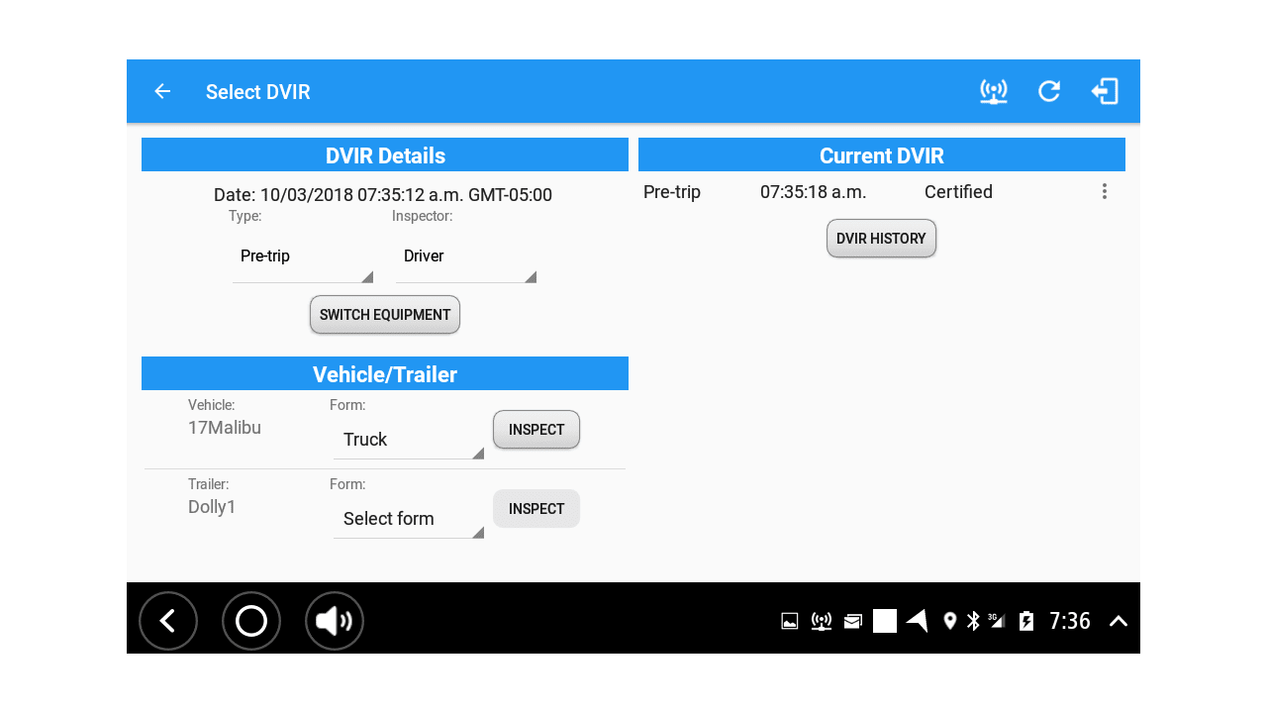
Task: Open the Inspector dropdown showing Driver
Action: click(x=466, y=256)
